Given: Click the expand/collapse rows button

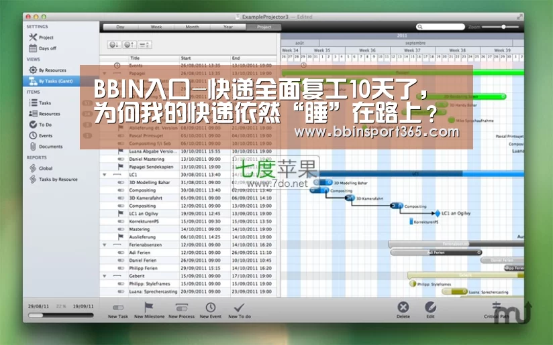Looking at the screenshot, I should [144, 45].
